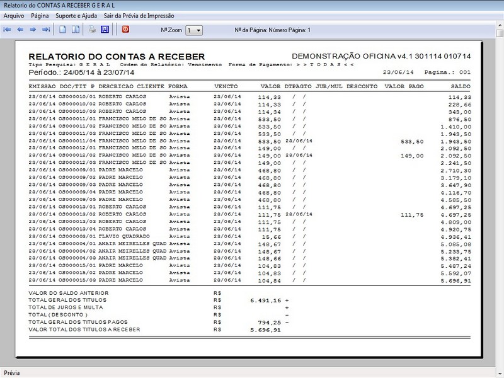This screenshot has width=504, height=378.
Task: Click the VENCTO column header
Action: pos(225,86)
